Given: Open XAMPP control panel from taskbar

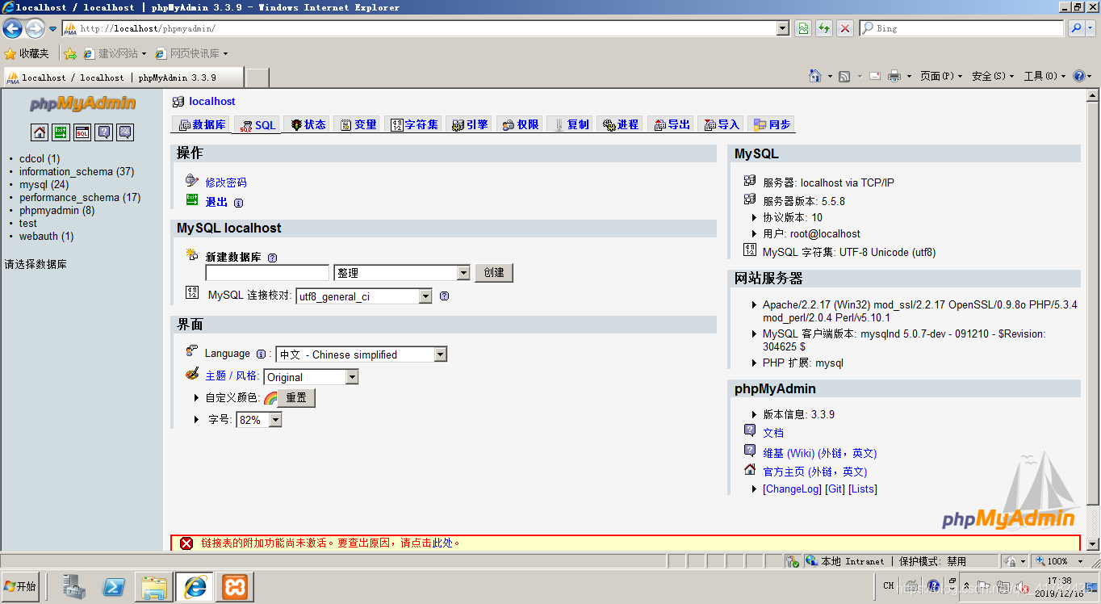Looking at the screenshot, I should (x=235, y=586).
